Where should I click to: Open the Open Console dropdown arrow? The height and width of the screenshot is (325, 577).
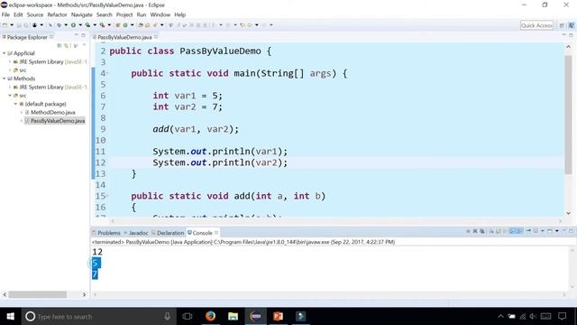point(557,231)
